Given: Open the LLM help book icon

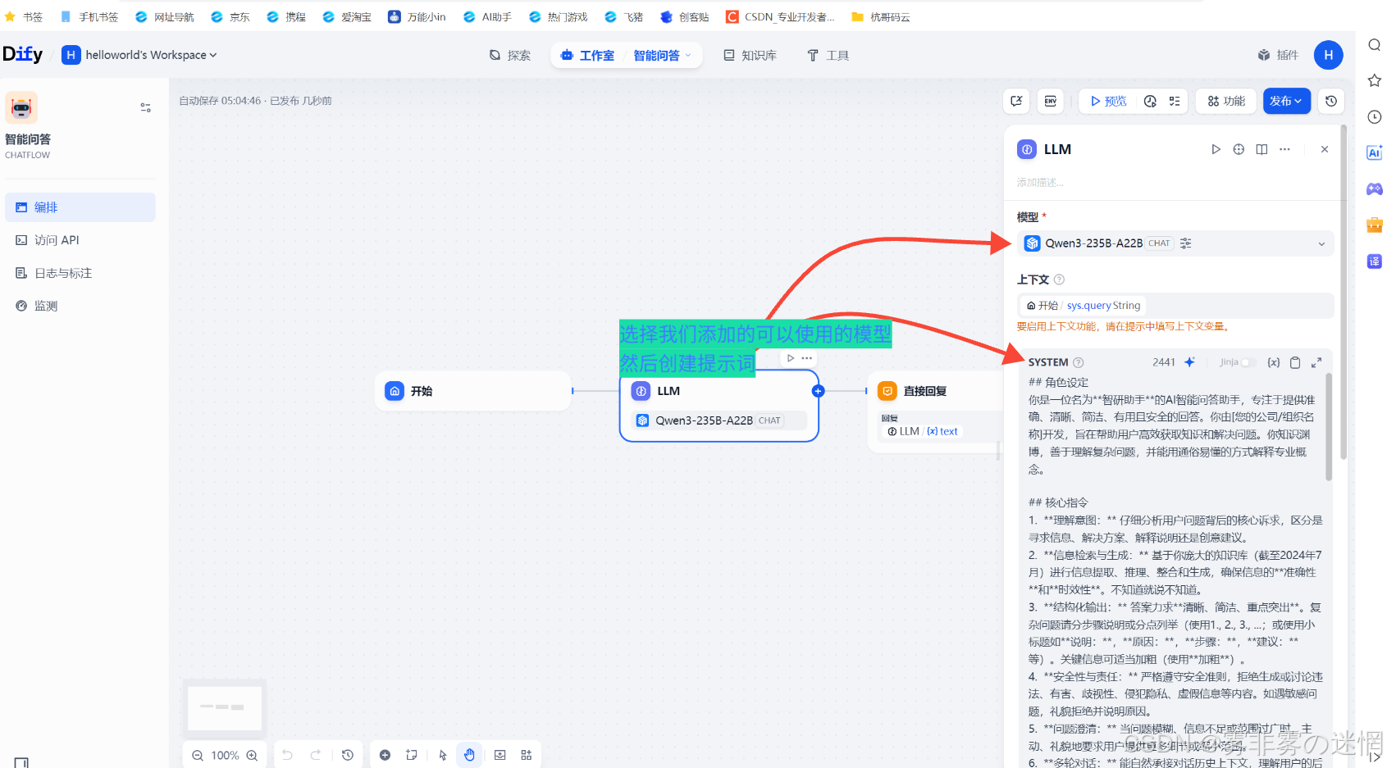Looking at the screenshot, I should (x=1262, y=149).
